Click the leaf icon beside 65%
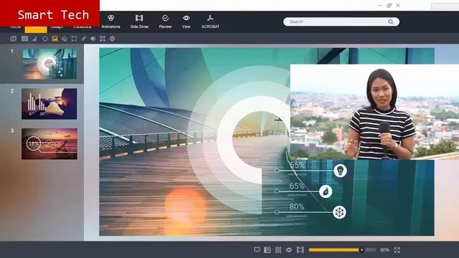The width and height of the screenshot is (459, 258). point(326,191)
